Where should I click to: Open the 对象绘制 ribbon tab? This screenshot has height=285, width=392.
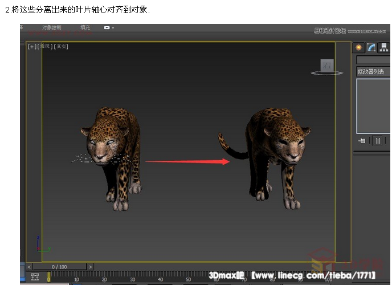51,27
